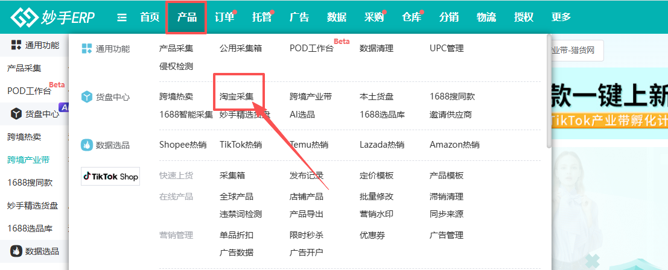Open 店铺产品
Image resolution: width=668 pixels, height=270 pixels.
point(307,196)
